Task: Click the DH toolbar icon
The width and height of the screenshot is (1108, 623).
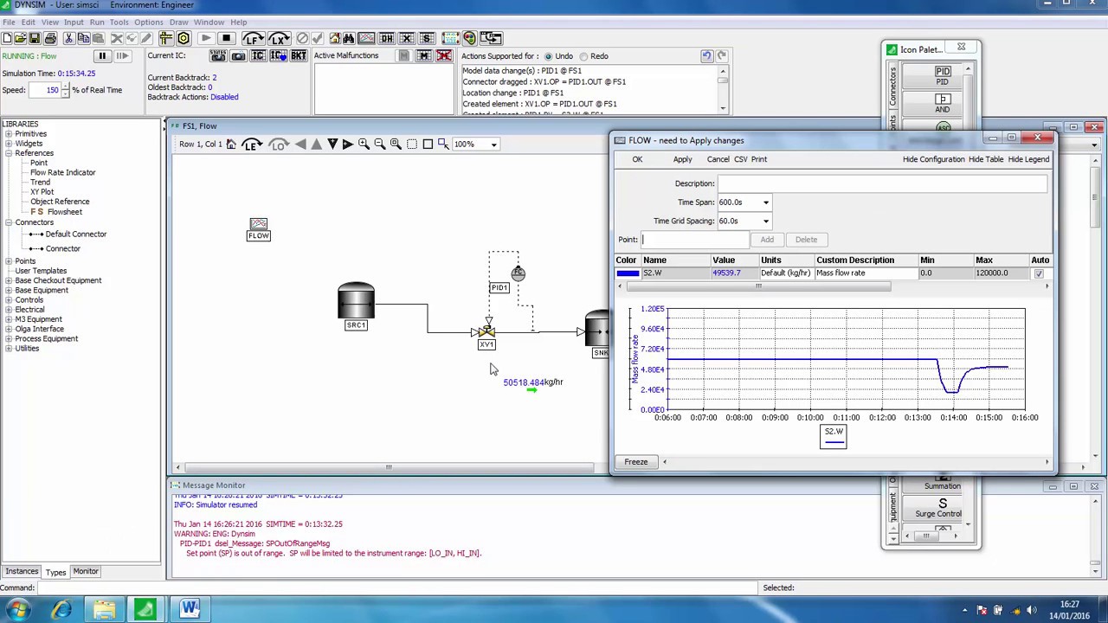Action: pyautogui.click(x=387, y=38)
